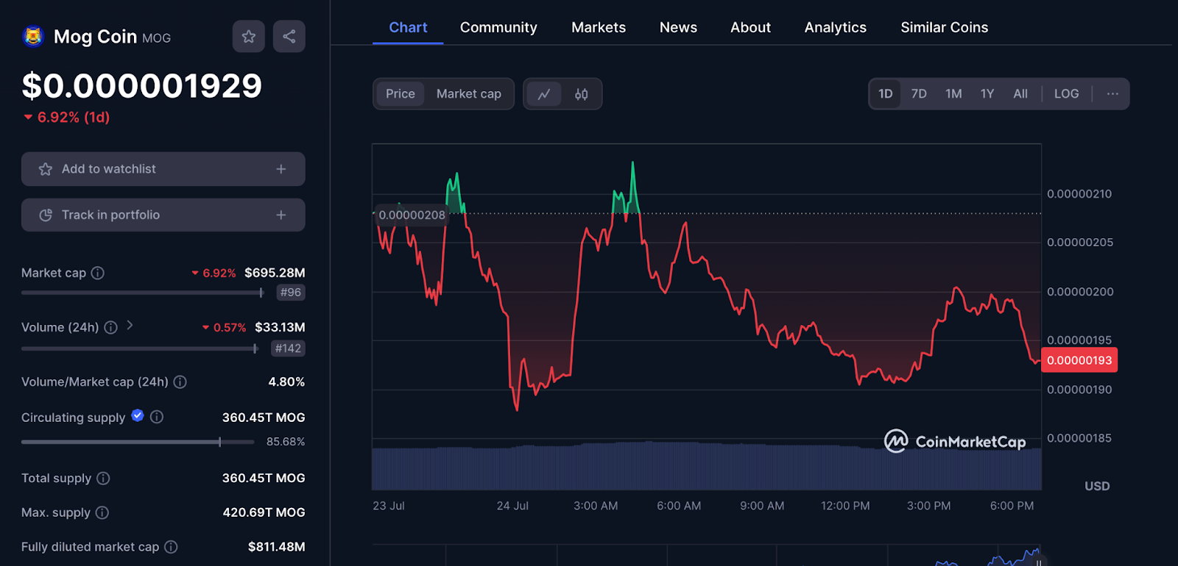
Task: Set chart range to 1M
Action: (x=953, y=94)
